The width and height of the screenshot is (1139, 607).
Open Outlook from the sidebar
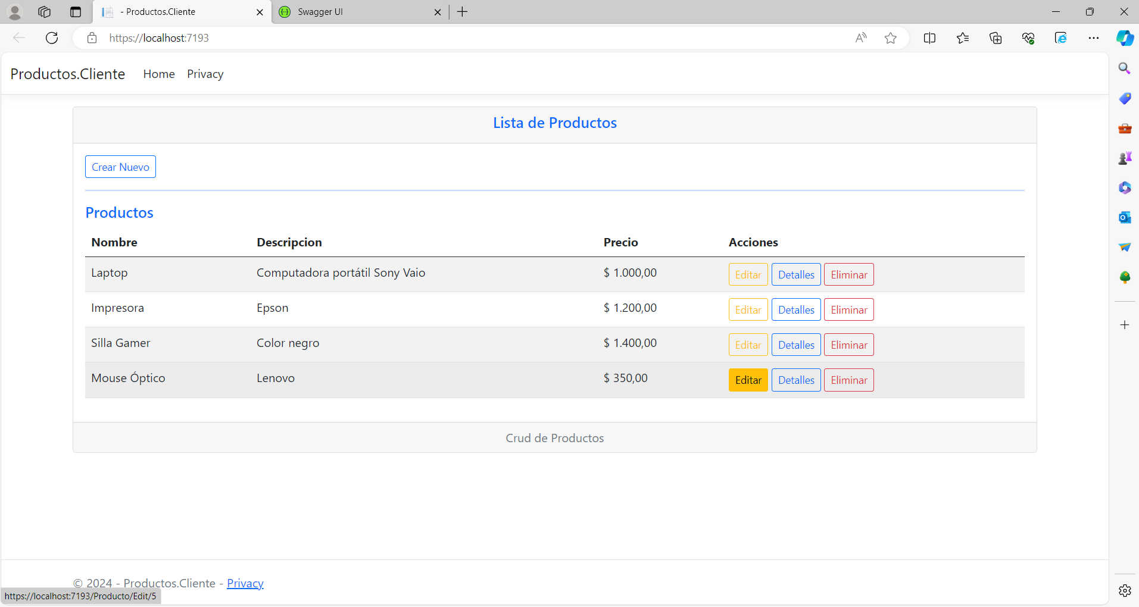1124,217
